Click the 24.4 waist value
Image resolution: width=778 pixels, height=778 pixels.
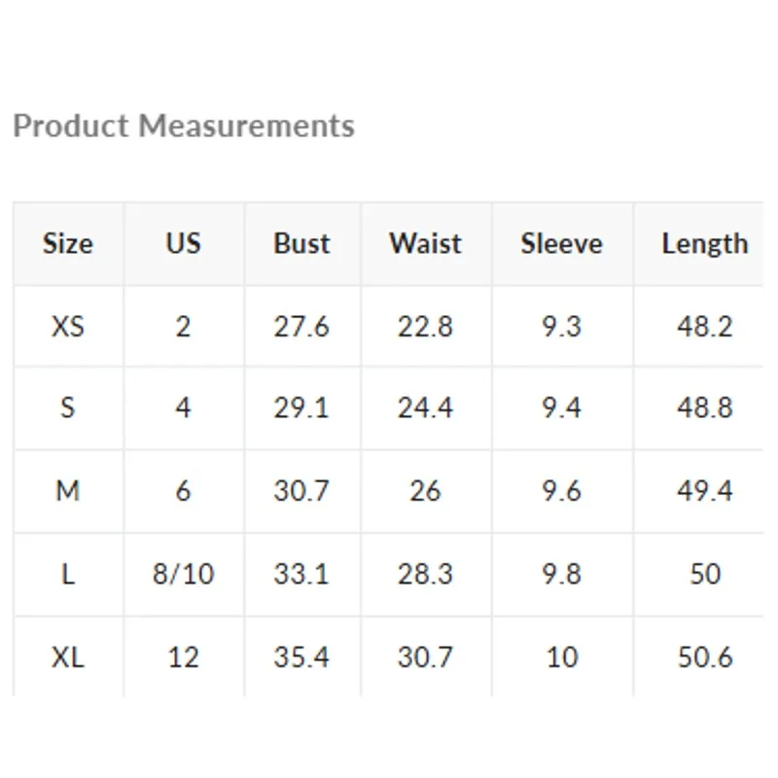pyautogui.click(x=425, y=407)
